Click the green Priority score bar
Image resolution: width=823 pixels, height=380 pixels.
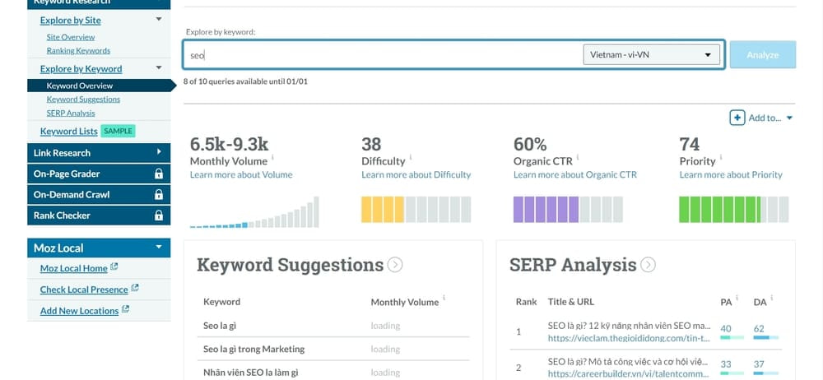click(x=734, y=210)
